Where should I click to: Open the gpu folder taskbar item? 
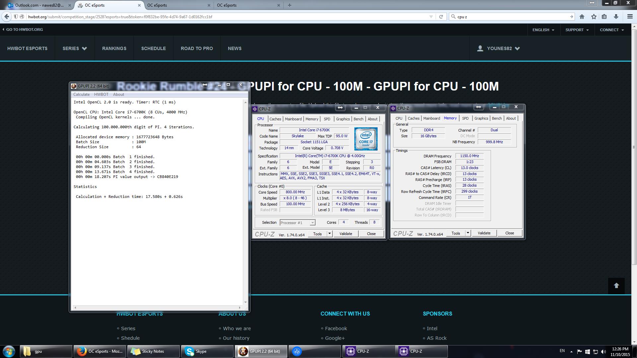click(46, 351)
